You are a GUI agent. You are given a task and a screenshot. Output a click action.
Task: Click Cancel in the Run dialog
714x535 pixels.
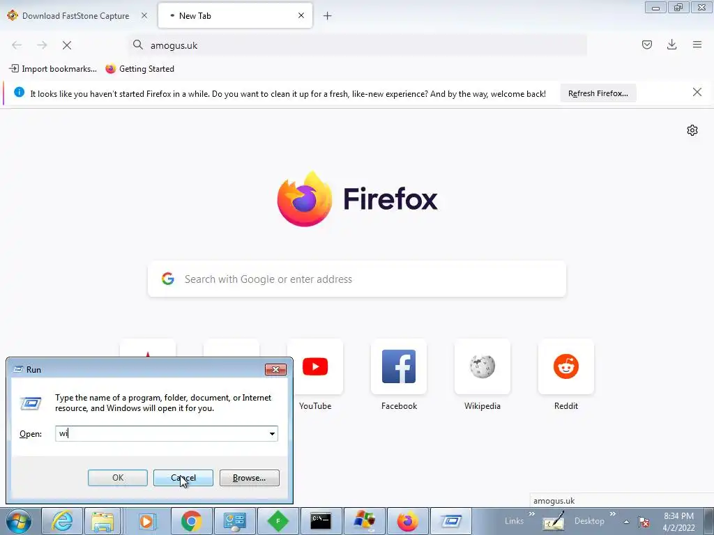click(x=183, y=478)
